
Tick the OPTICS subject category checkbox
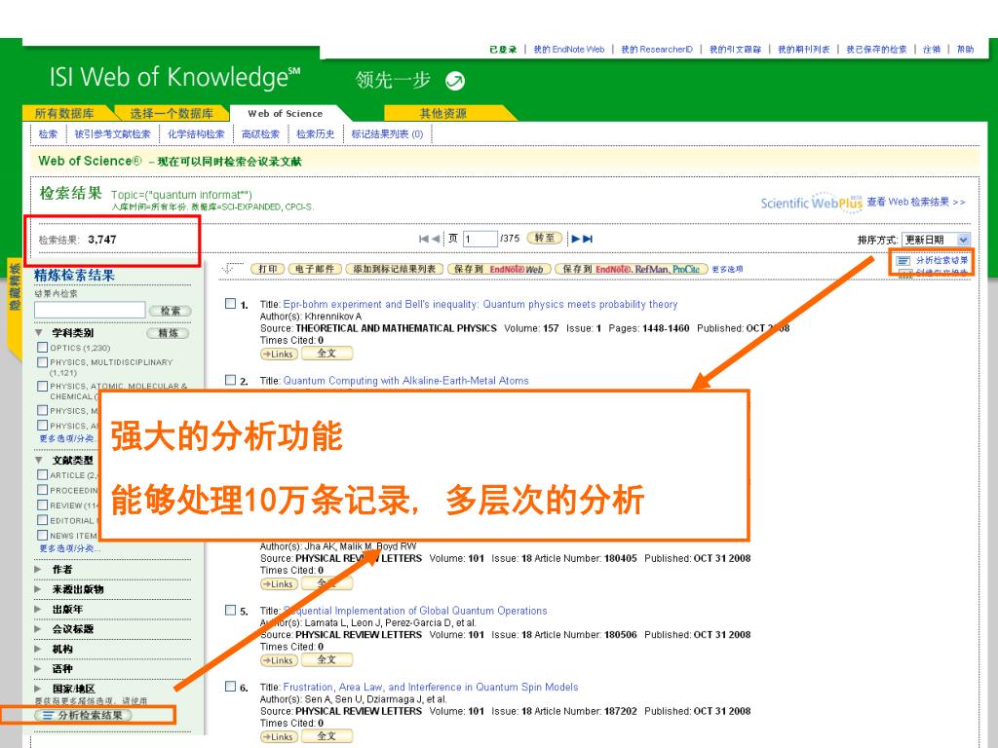click(43, 348)
